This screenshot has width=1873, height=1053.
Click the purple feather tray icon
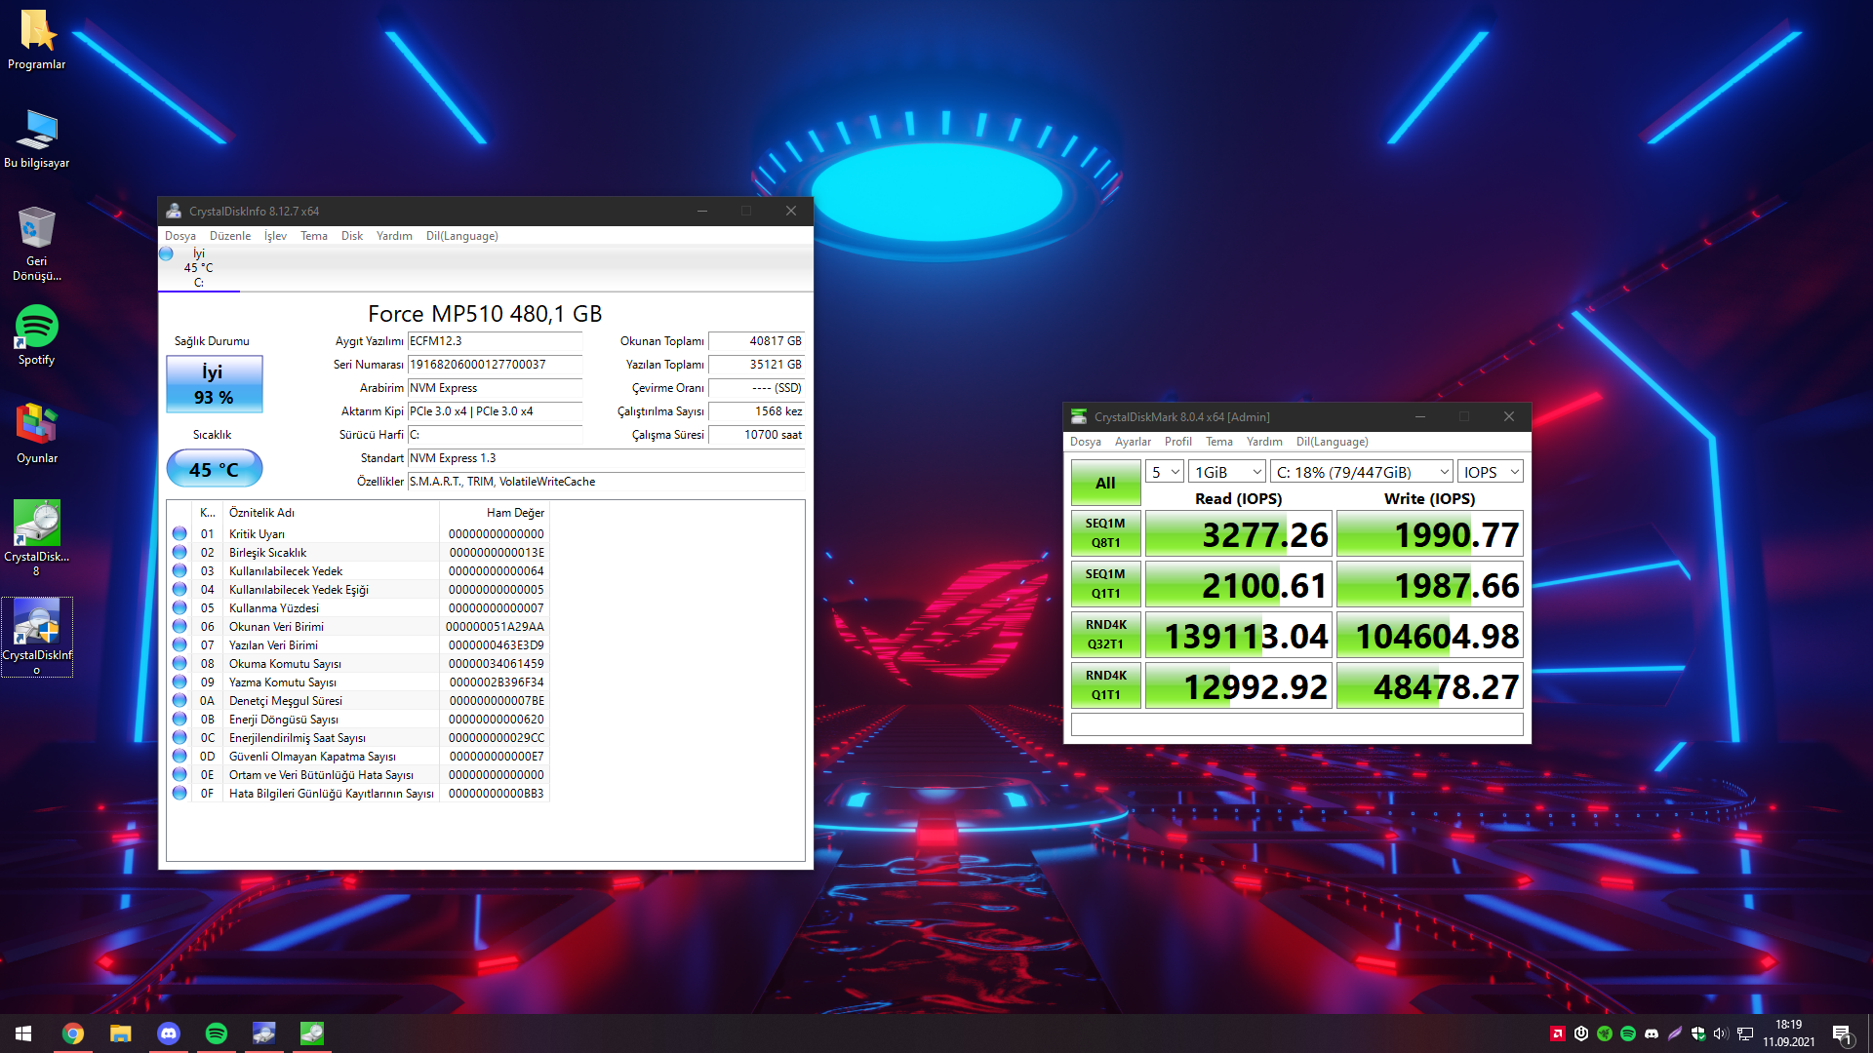click(1675, 1033)
